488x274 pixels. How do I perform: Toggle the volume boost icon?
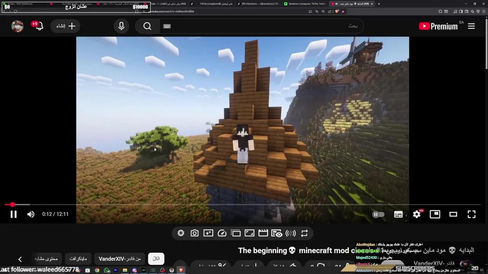tap(291, 233)
